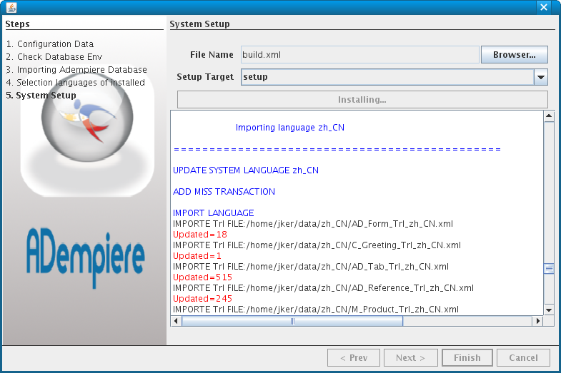This screenshot has width=561, height=373.
Task: Click 'Updated=1' log entry
Action: (197, 256)
